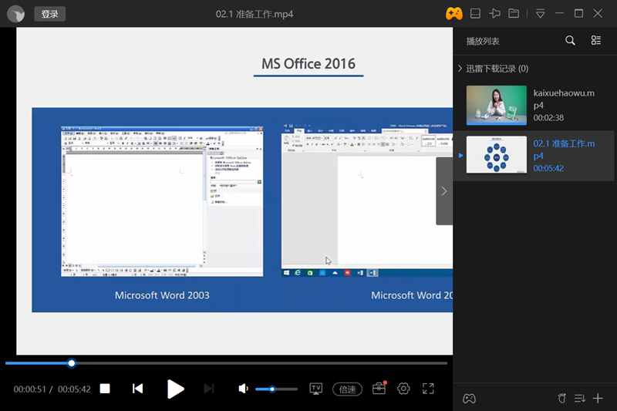
Task: Search the playlist with magnifier icon
Action: point(570,41)
